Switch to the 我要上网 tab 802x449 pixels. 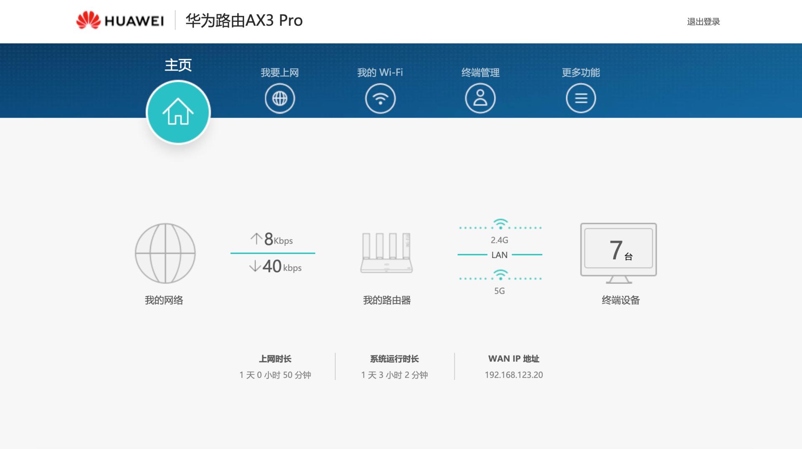[279, 73]
